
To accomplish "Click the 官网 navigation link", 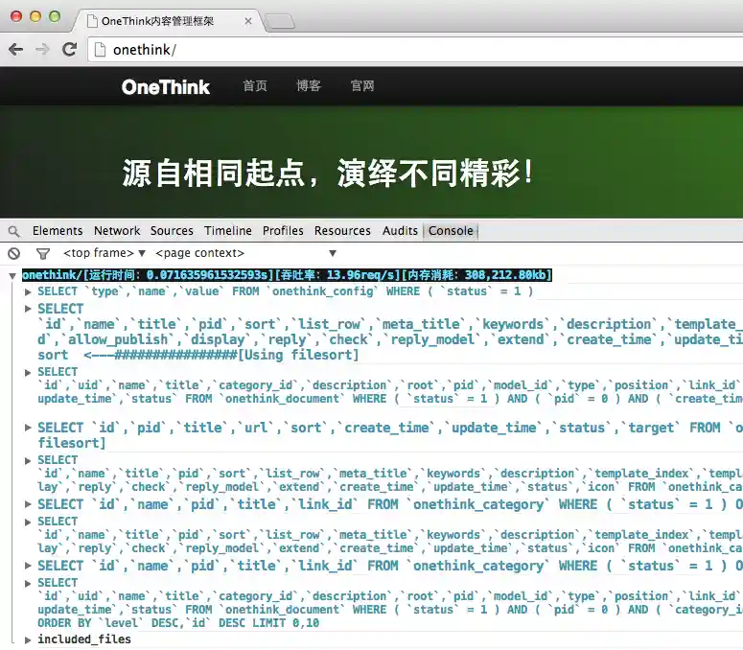I will pos(362,85).
